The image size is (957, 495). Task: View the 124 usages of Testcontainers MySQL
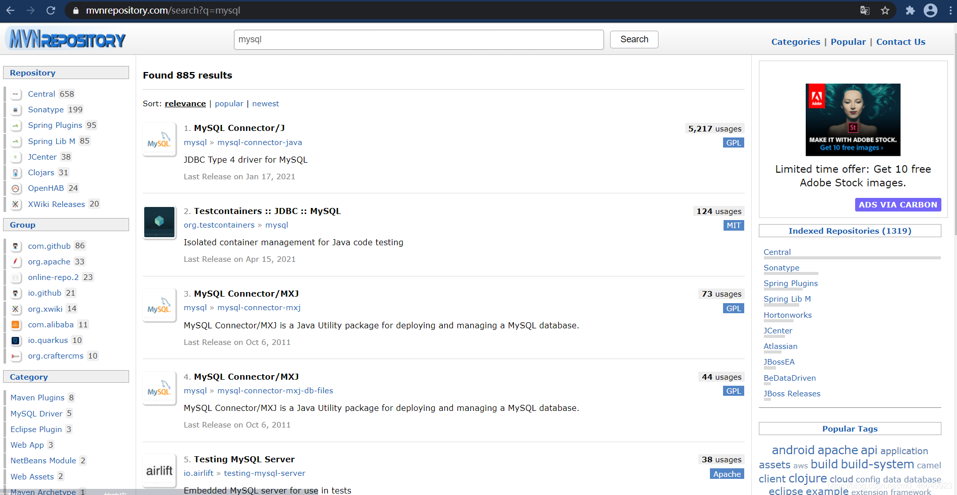click(719, 211)
